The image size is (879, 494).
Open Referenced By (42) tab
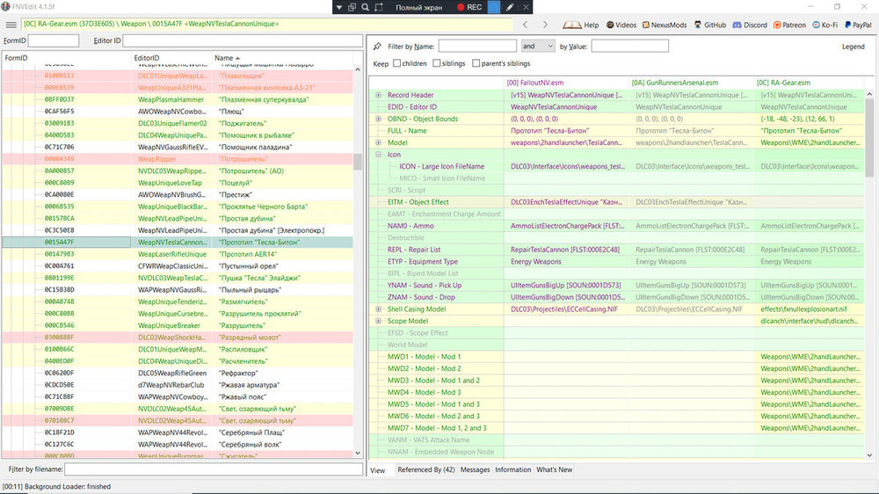tap(426, 470)
